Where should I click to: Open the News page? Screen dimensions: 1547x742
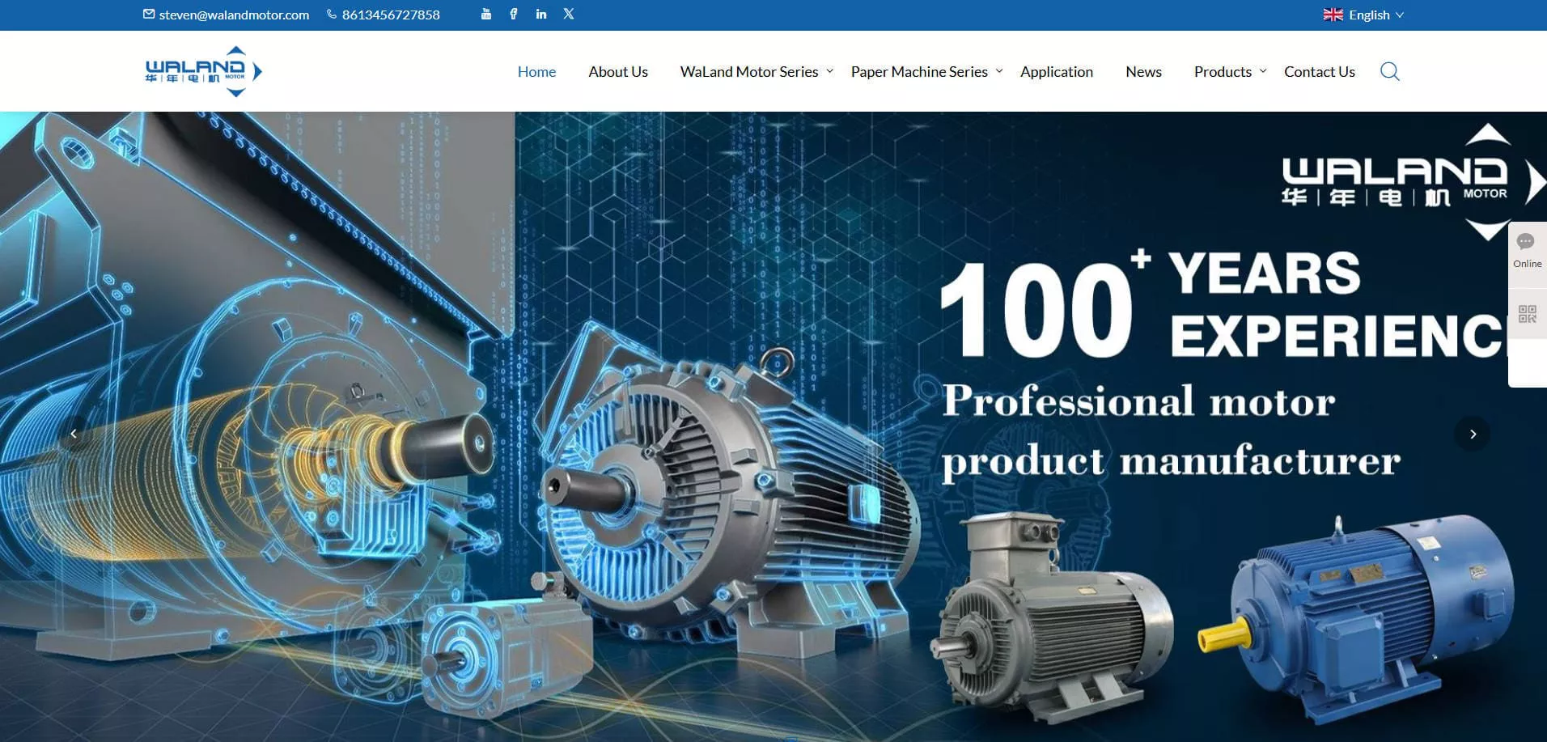(1143, 71)
